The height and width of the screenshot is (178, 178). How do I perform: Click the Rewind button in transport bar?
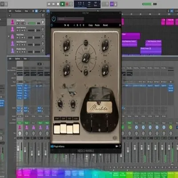(49, 4)
